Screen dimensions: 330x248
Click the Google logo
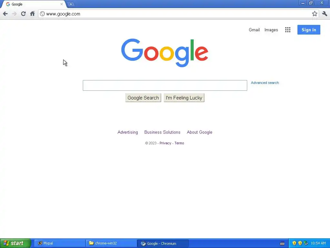point(165,53)
